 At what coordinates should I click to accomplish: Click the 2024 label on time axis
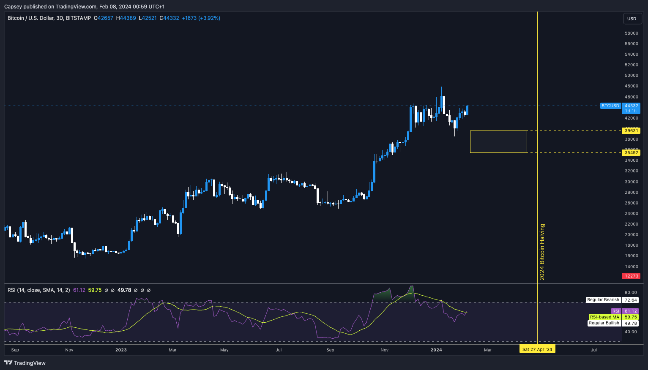point(436,350)
